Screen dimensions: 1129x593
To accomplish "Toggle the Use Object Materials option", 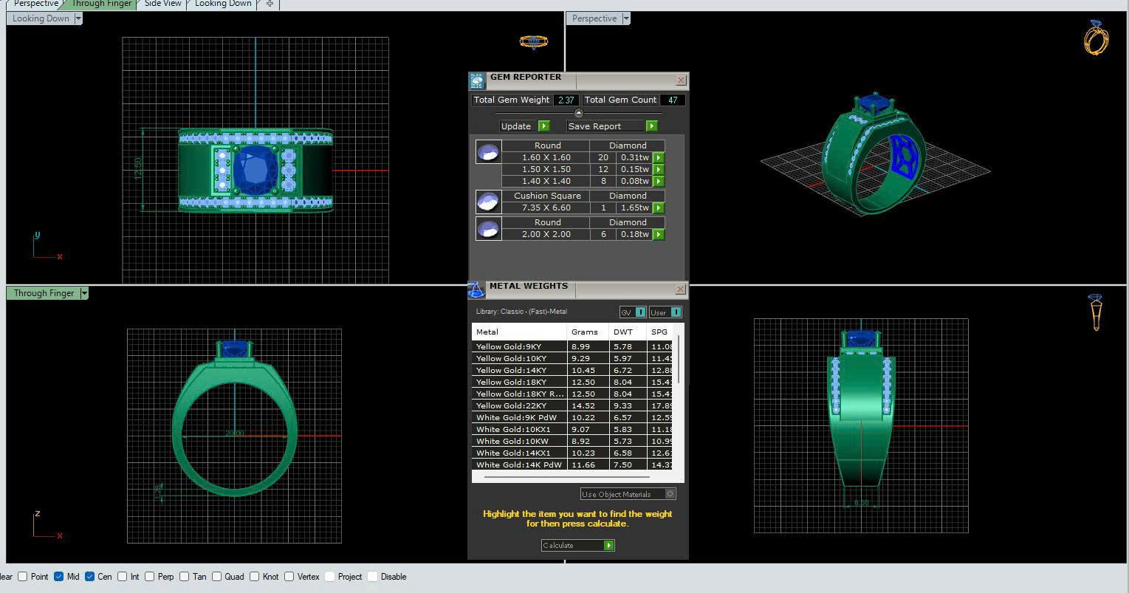I will coord(670,494).
